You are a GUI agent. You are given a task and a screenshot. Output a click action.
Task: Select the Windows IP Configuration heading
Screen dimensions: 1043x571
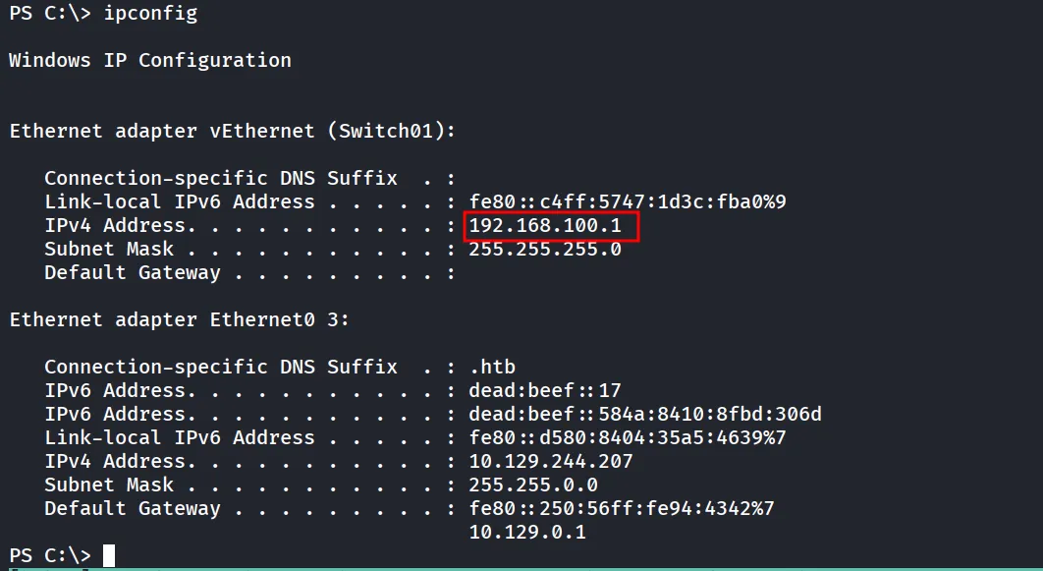click(149, 61)
